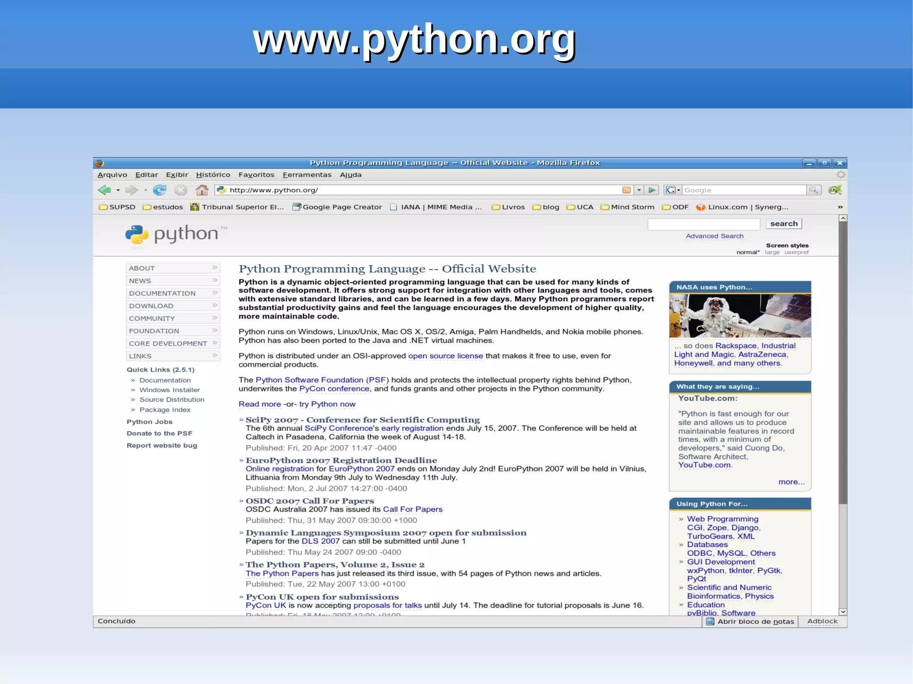Click the Read more link
This screenshot has height=684, width=913.
[x=260, y=404]
